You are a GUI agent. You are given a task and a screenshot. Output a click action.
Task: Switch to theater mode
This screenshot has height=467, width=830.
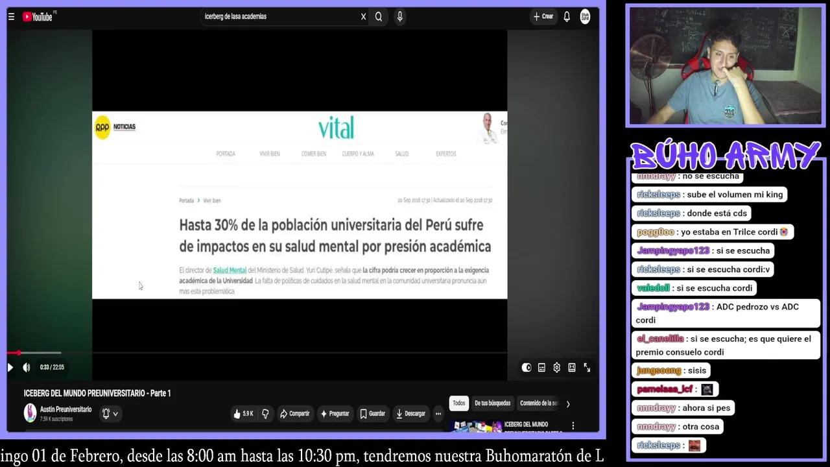[x=572, y=368]
